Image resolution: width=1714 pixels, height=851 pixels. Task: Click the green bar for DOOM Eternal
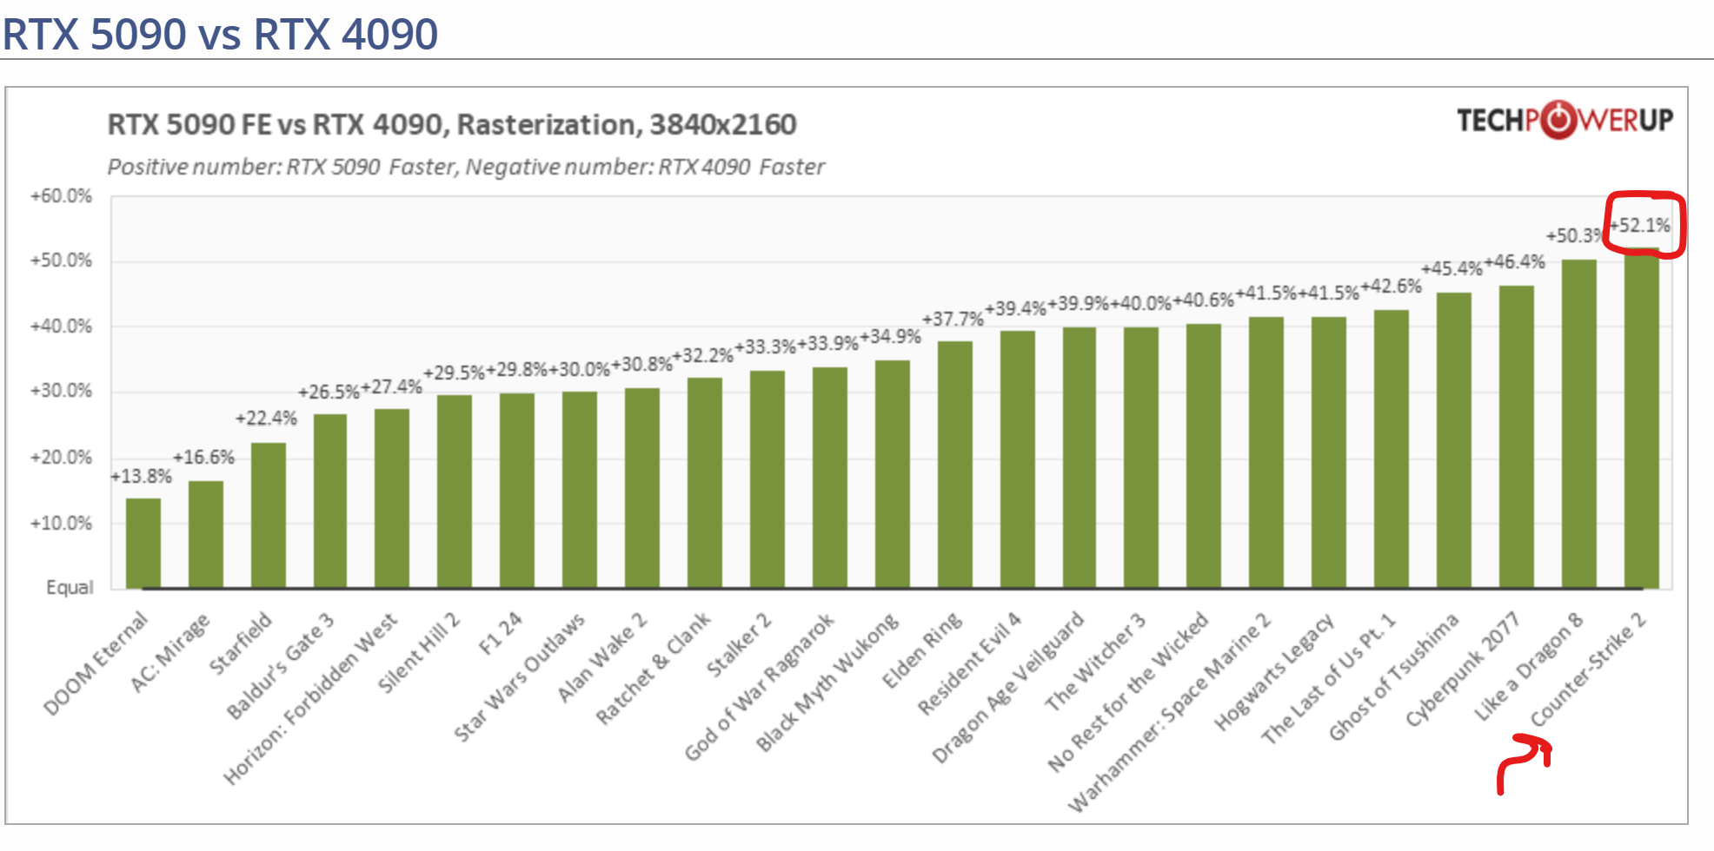coord(143,543)
